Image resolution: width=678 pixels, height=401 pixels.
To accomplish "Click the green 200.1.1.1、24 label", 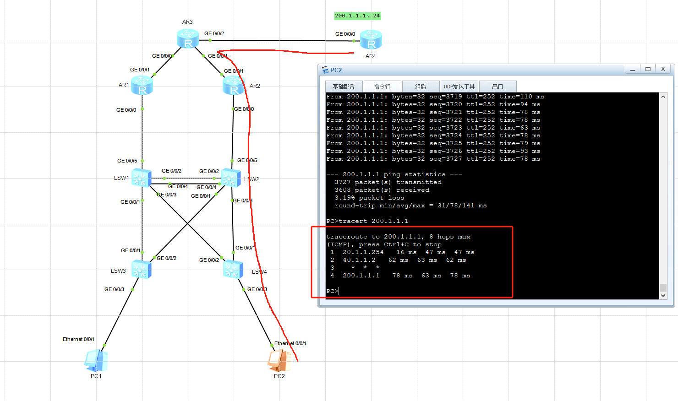I will [357, 16].
